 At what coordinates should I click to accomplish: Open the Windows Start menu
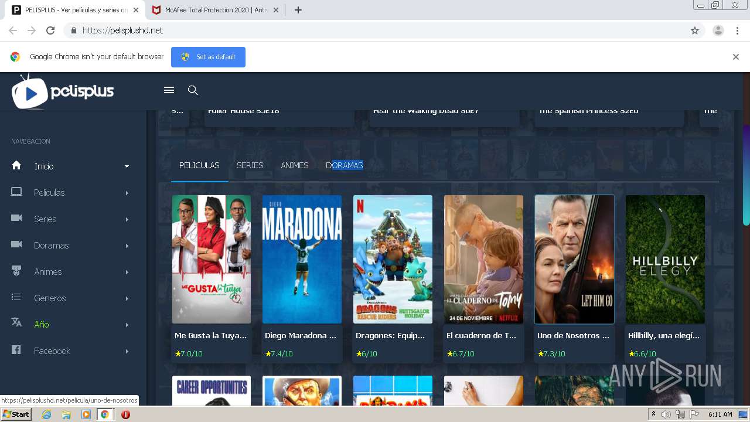(16, 414)
